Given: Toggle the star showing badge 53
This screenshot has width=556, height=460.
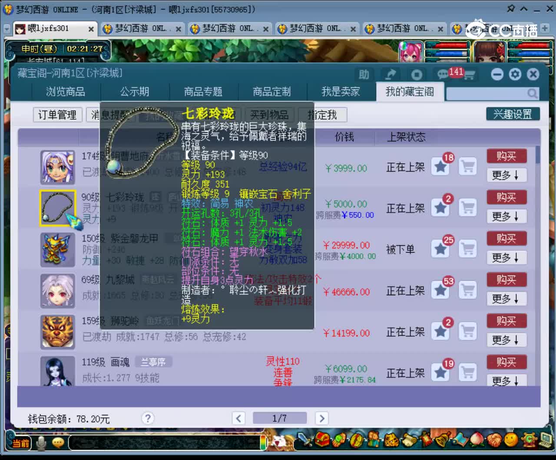Looking at the screenshot, I should point(440,290).
